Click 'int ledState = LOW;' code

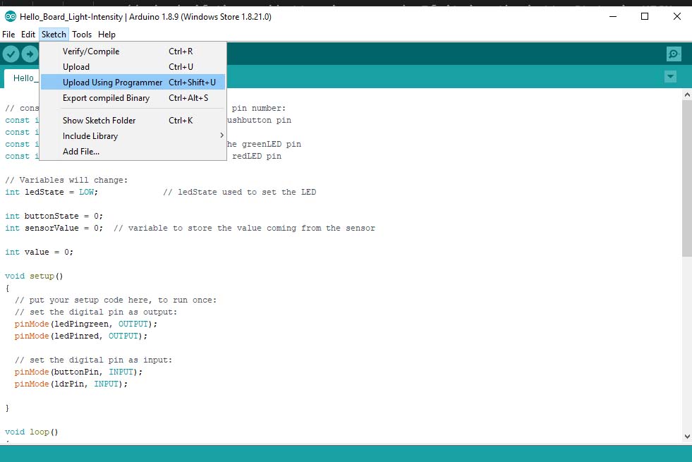51,192
